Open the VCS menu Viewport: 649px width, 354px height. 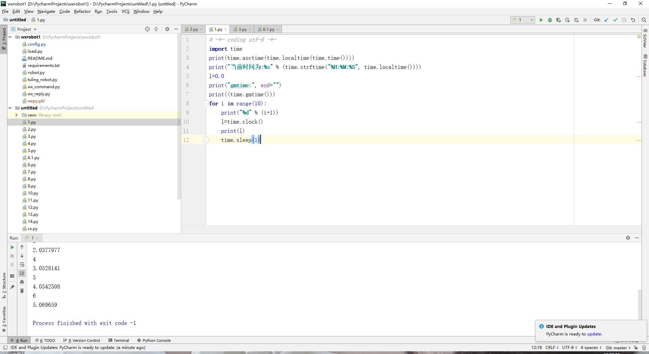125,11
